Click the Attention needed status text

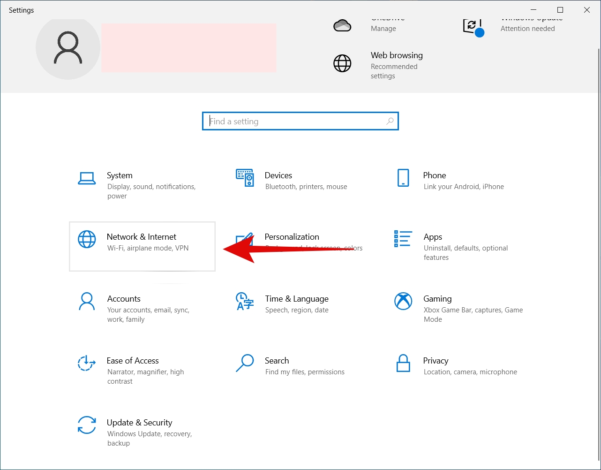coord(528,29)
